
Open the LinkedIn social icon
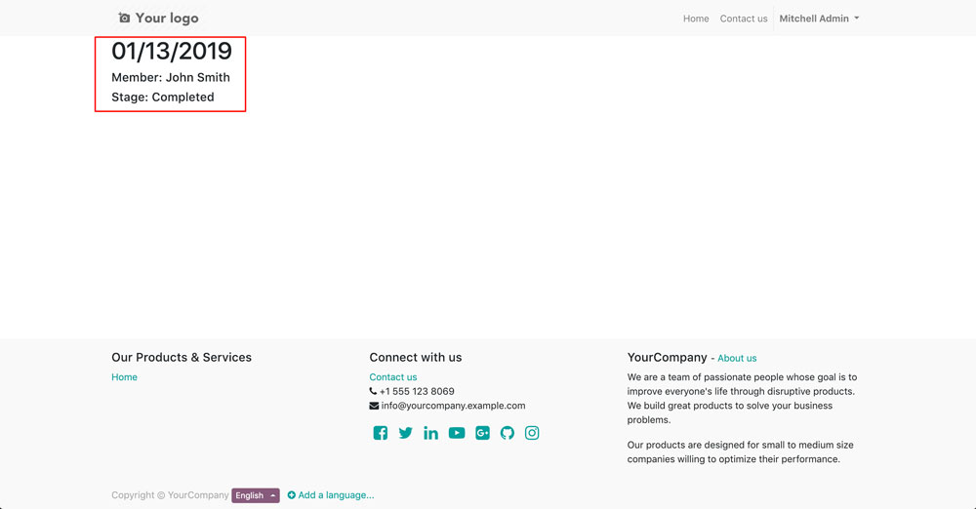point(430,433)
